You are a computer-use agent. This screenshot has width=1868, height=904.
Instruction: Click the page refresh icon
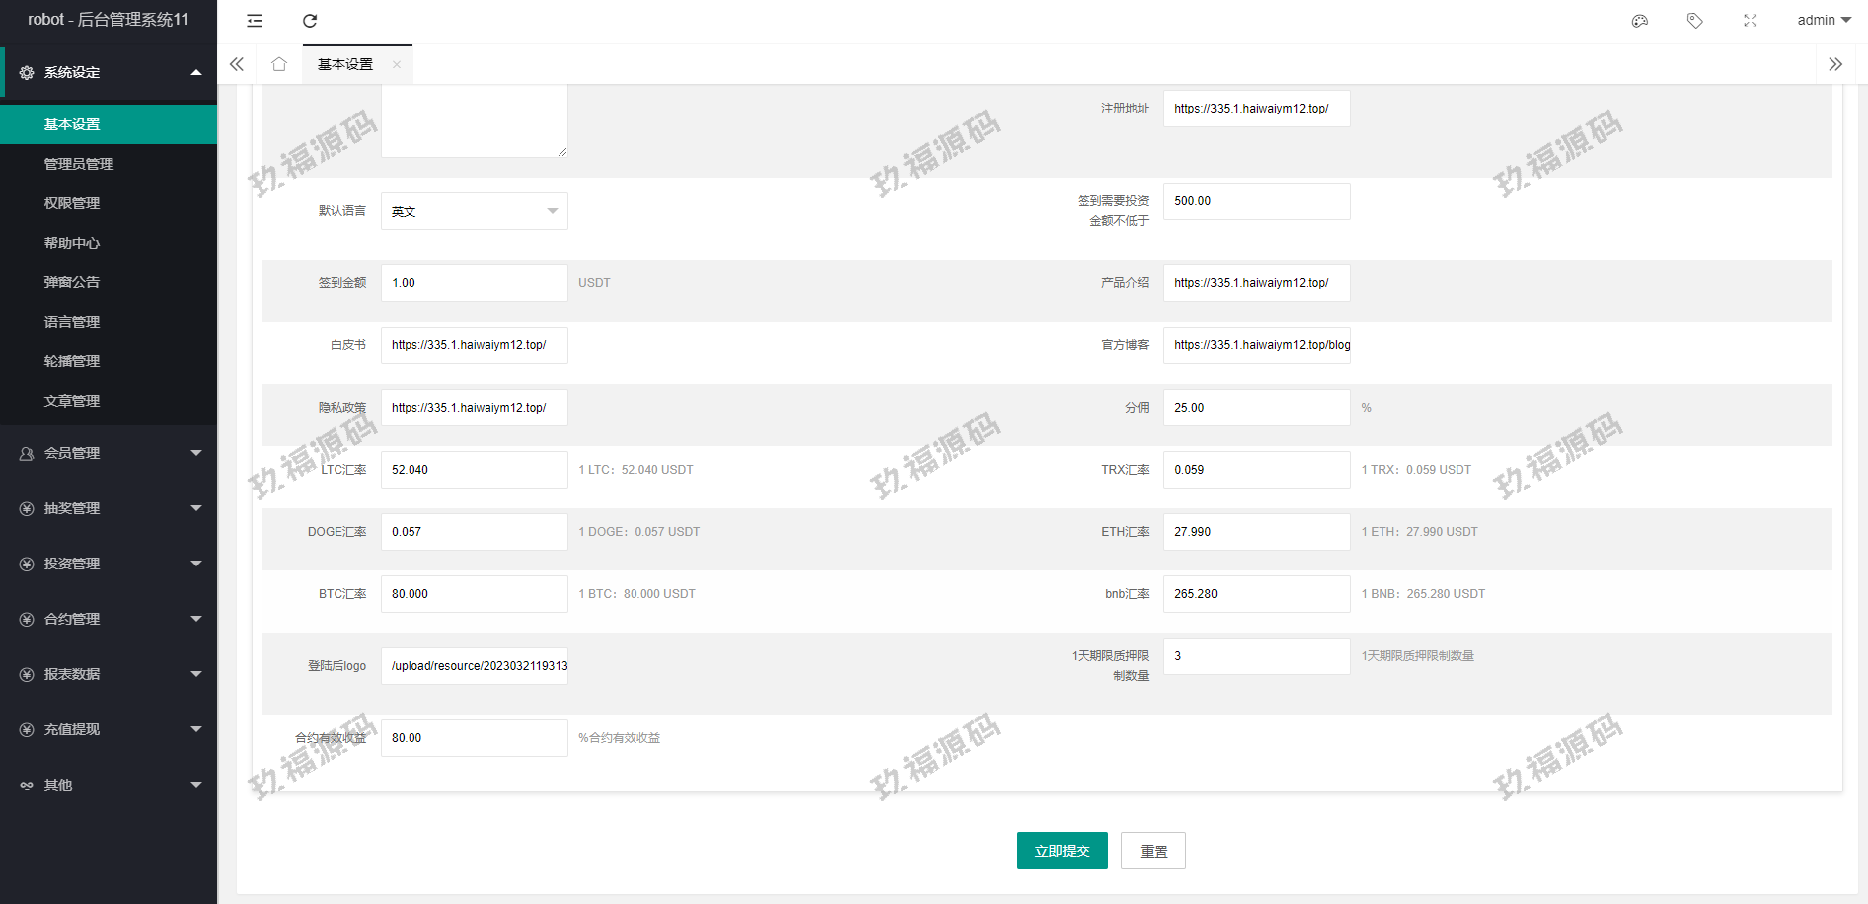coord(310,21)
